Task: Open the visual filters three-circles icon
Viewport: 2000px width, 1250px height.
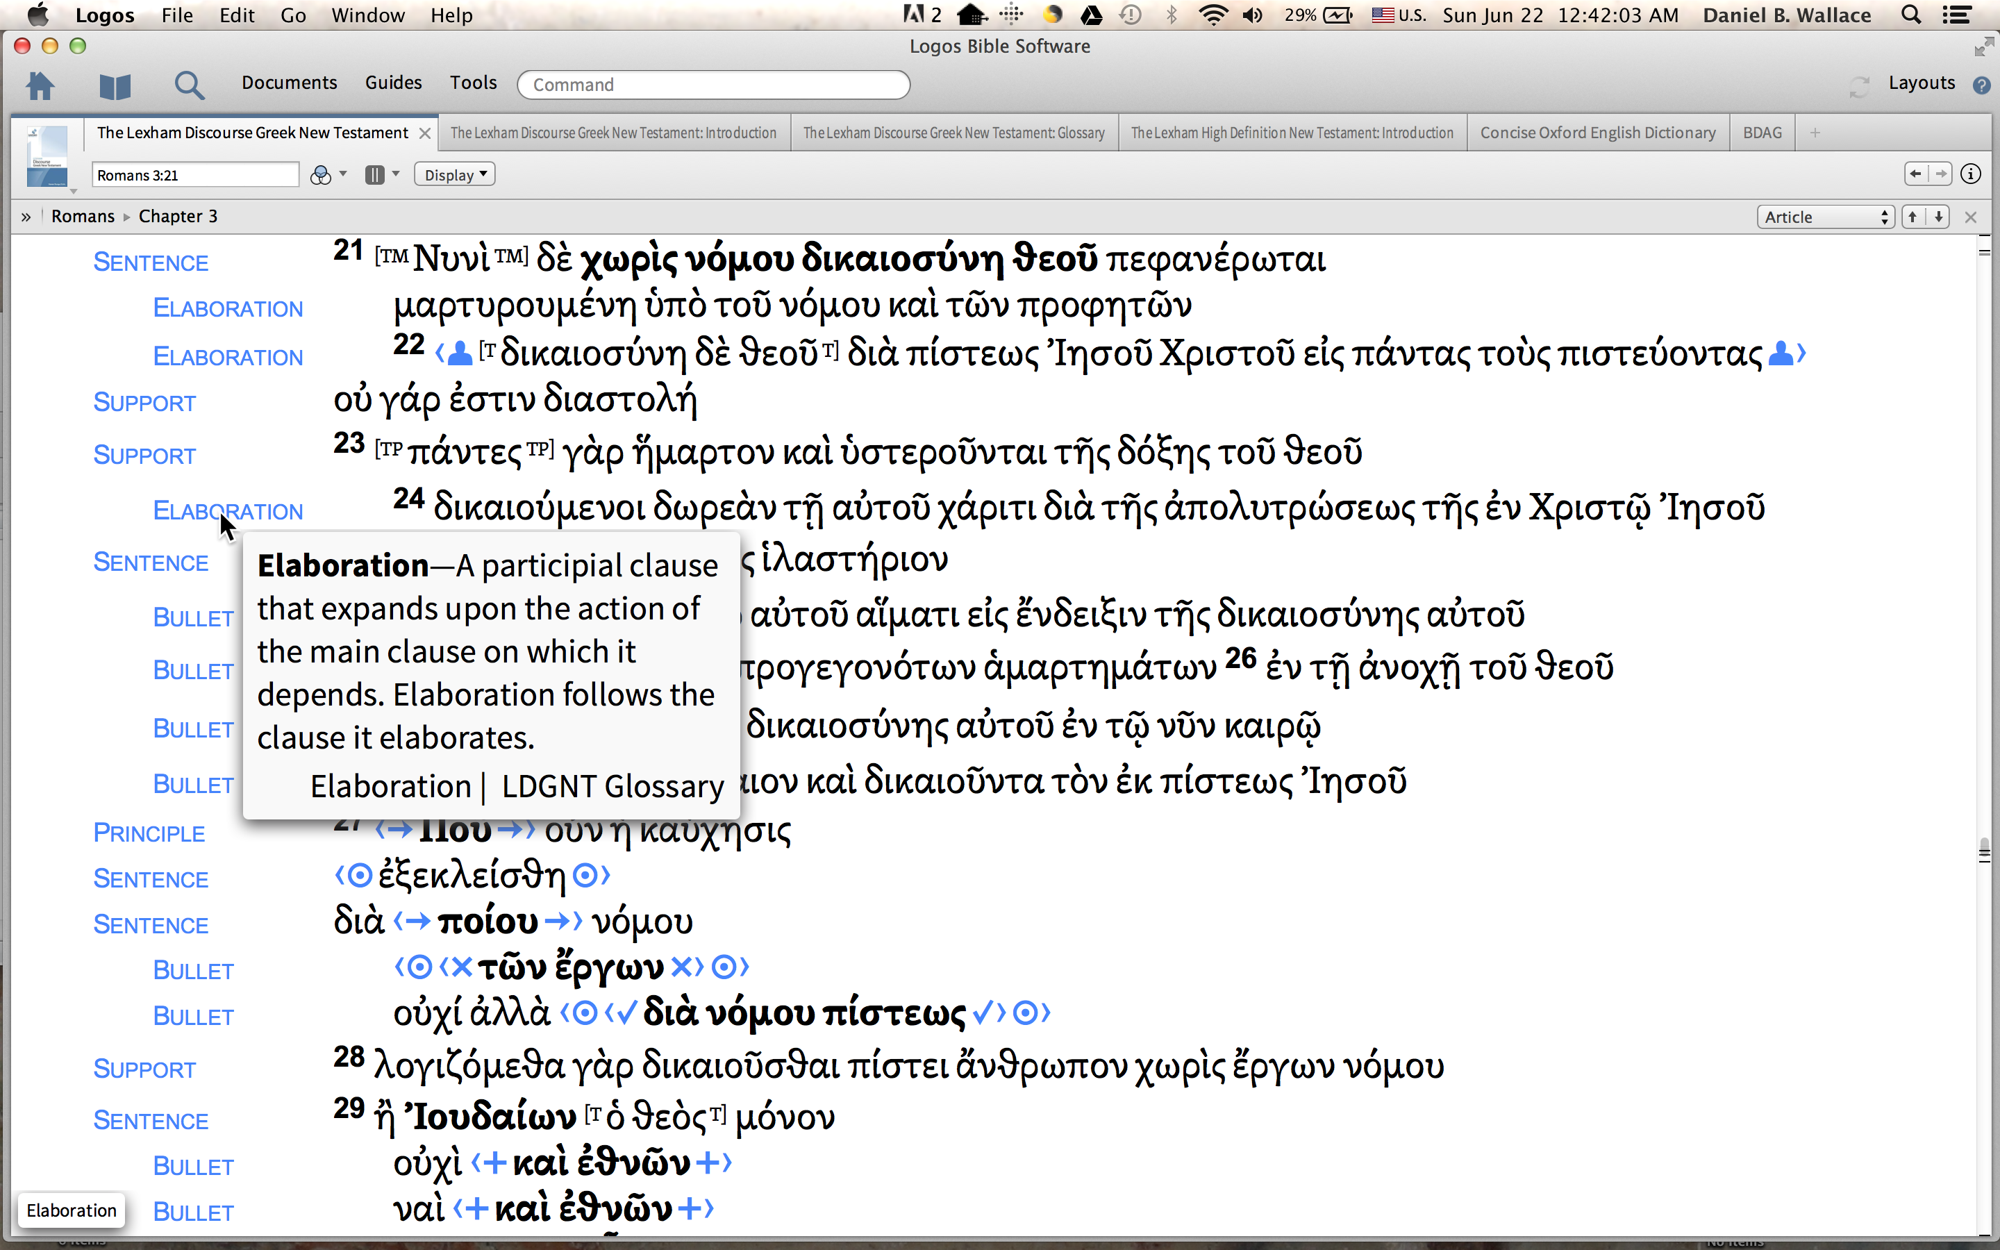Action: pyautogui.click(x=321, y=175)
